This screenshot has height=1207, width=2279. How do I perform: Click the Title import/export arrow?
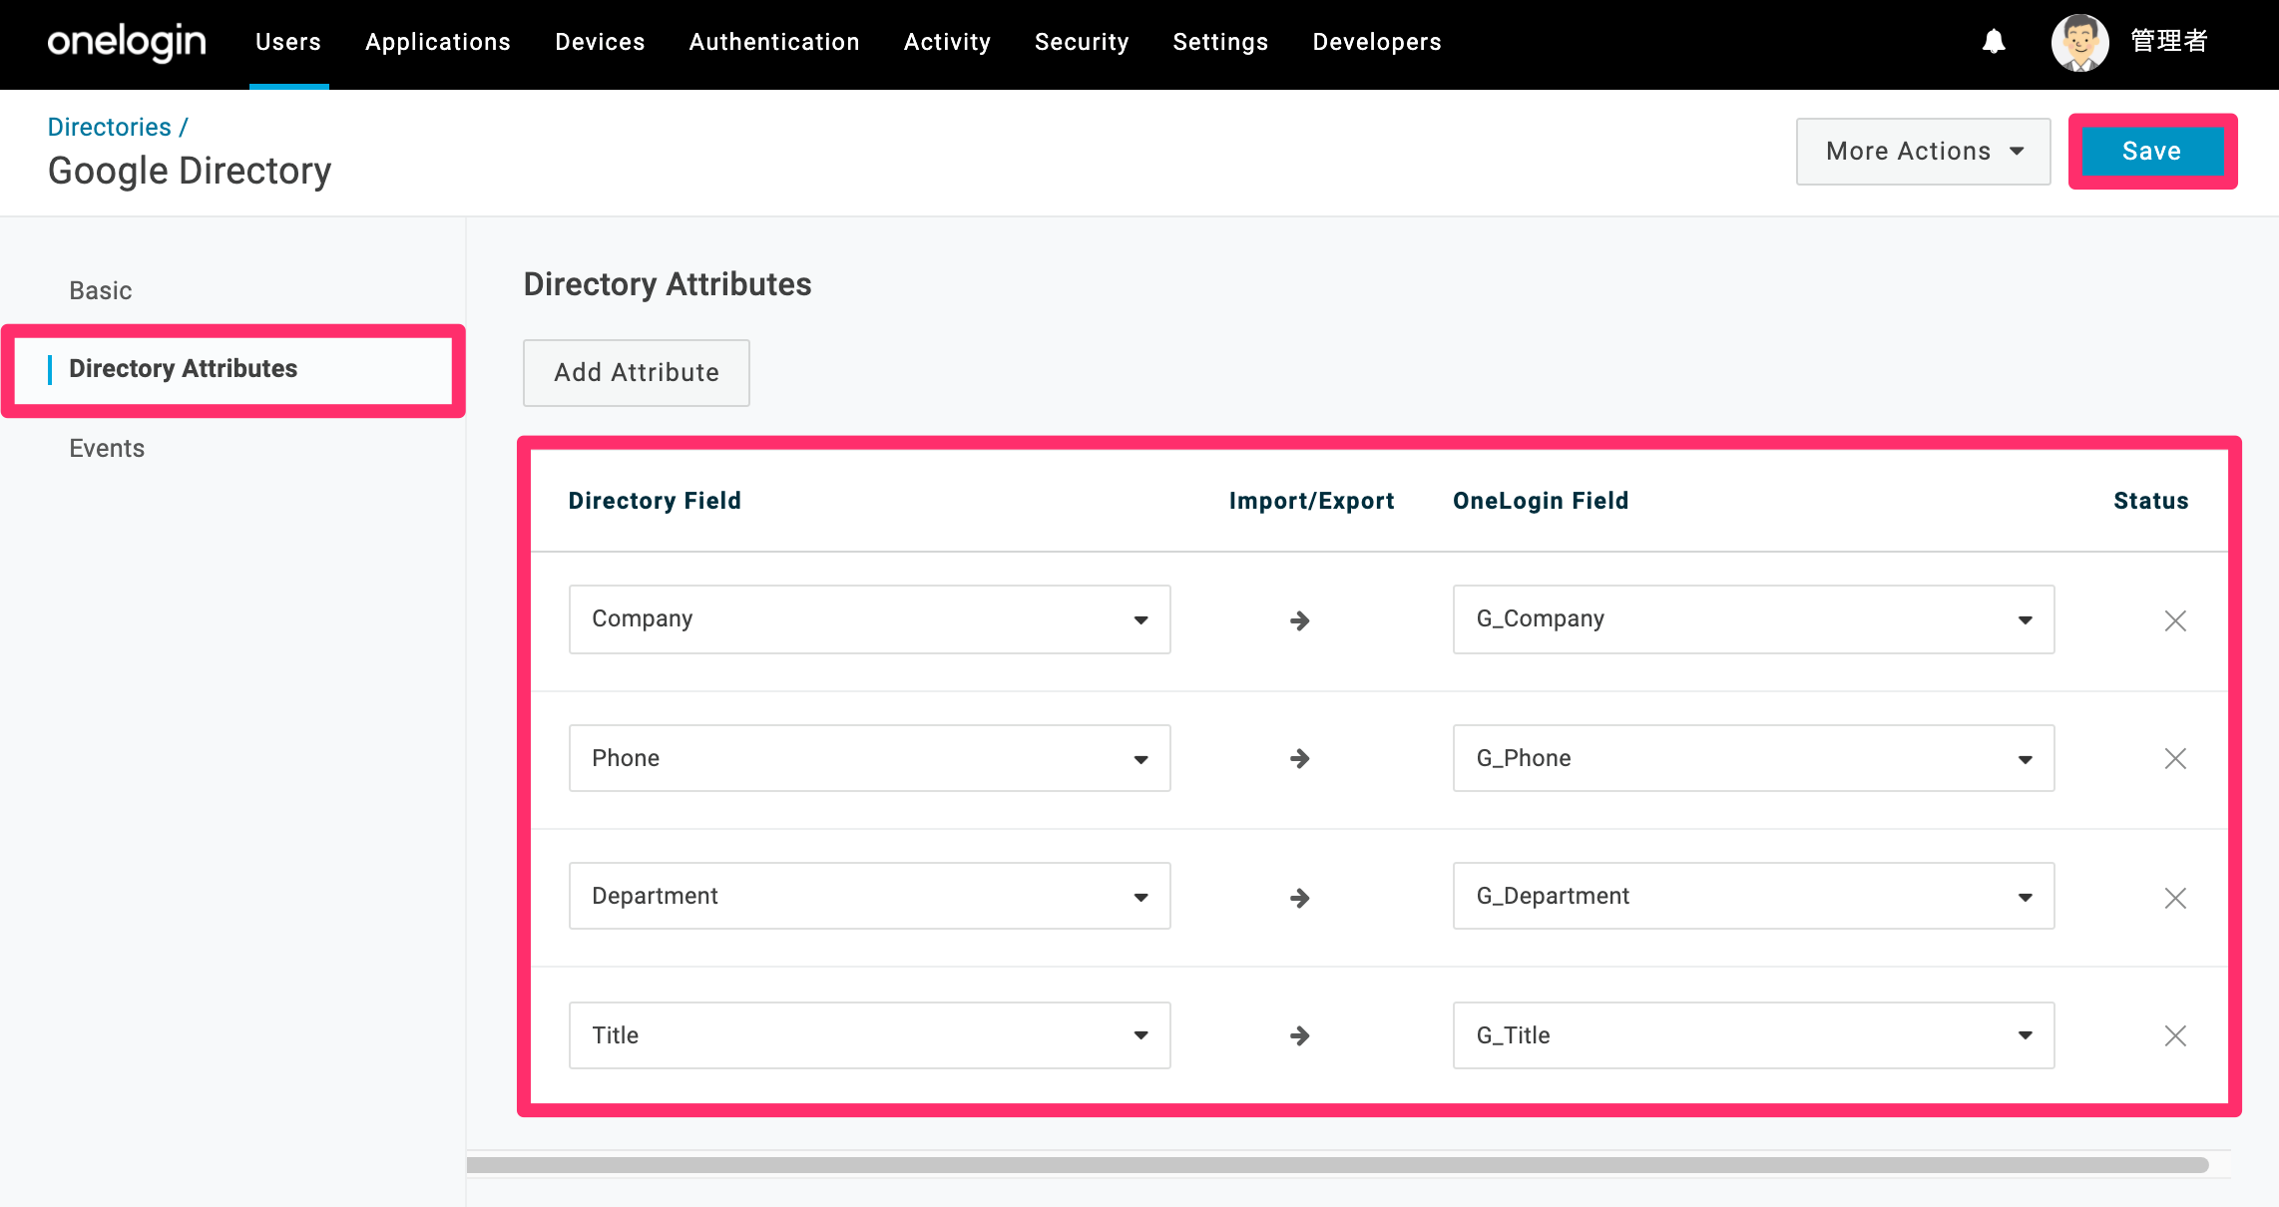point(1299,1035)
